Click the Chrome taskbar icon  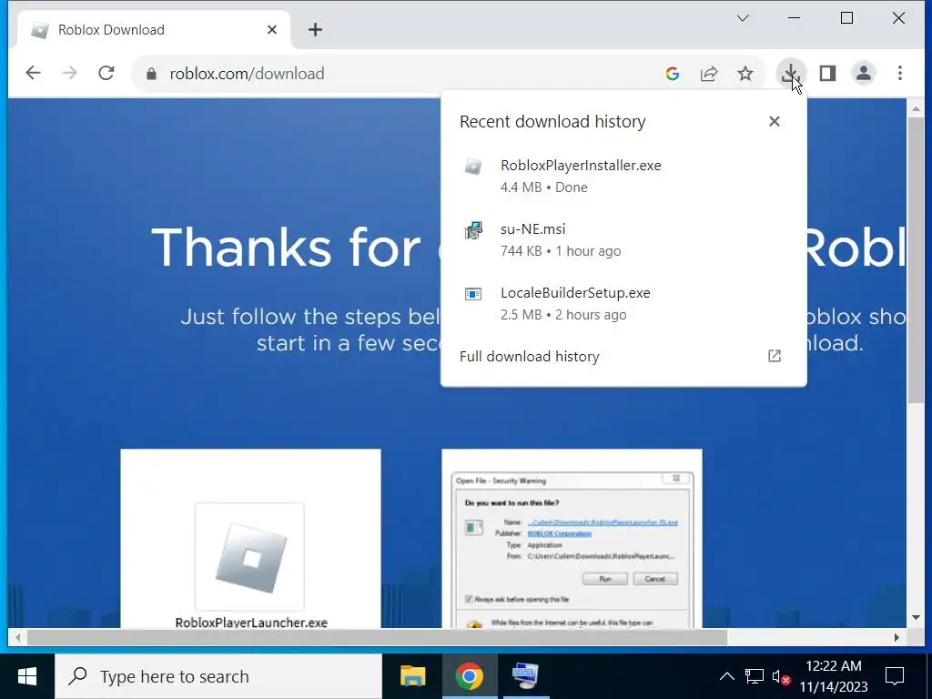[x=470, y=676]
